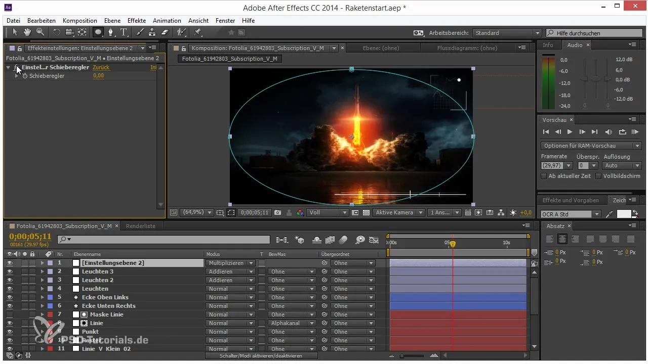The height and width of the screenshot is (364, 648).
Task: Open the Datei menu
Action: (14, 21)
